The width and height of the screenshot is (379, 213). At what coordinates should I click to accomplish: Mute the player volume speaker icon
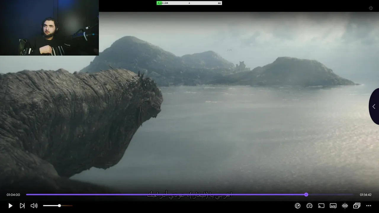pyautogui.click(x=34, y=206)
